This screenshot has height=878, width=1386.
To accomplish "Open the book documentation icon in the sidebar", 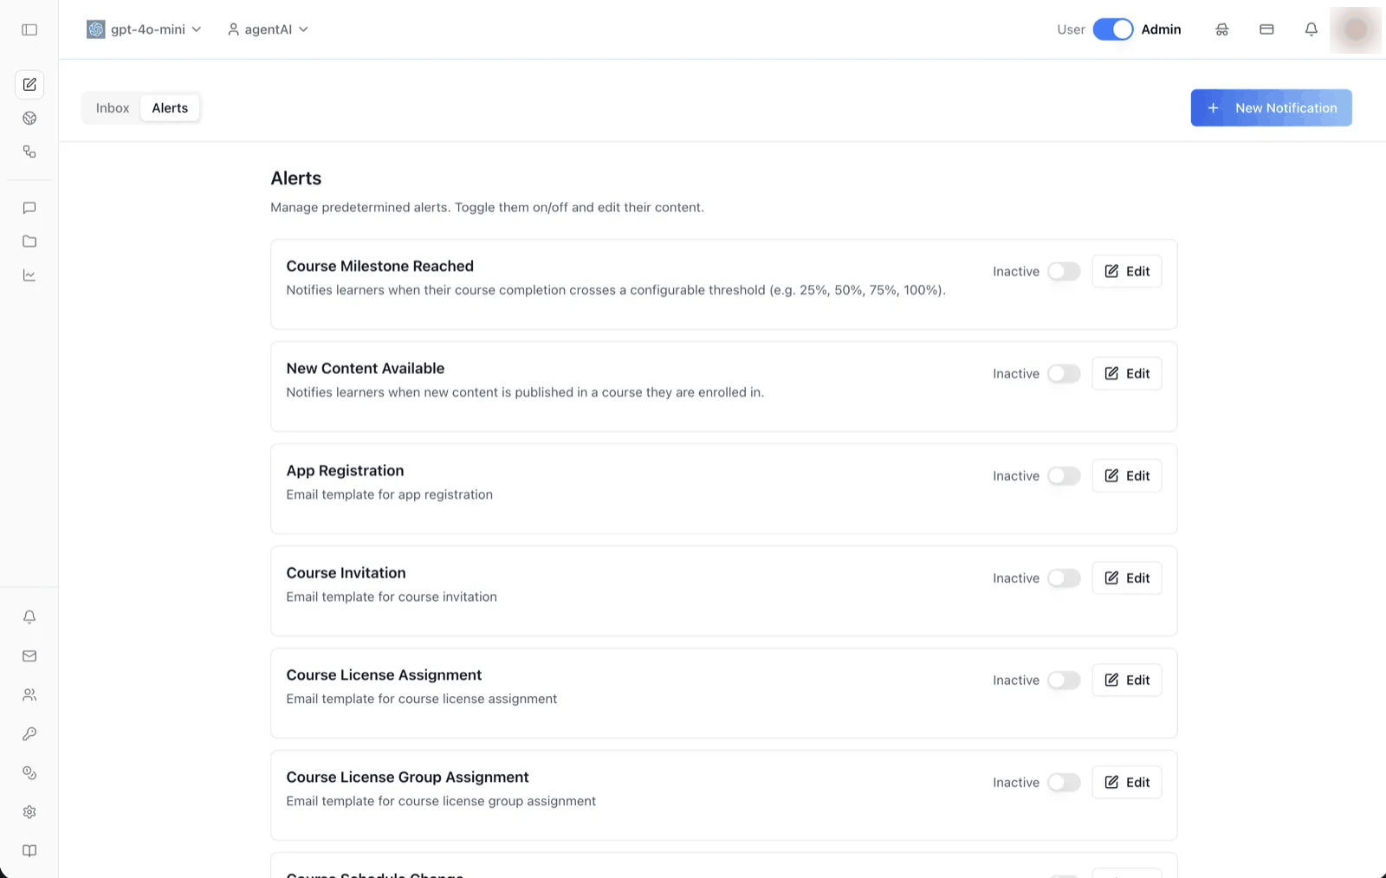I will click(x=29, y=851).
